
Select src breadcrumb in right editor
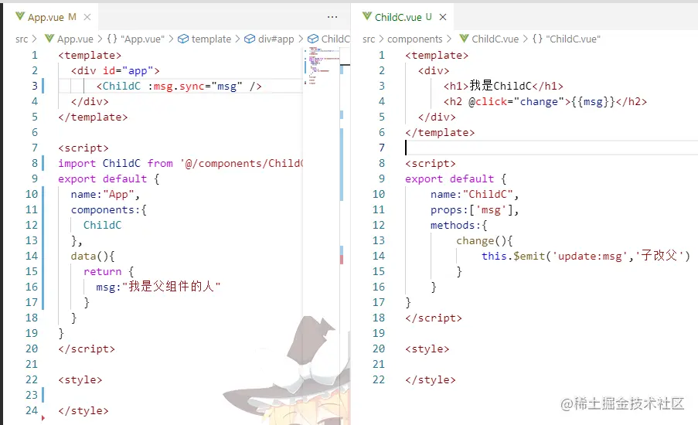[x=369, y=39]
